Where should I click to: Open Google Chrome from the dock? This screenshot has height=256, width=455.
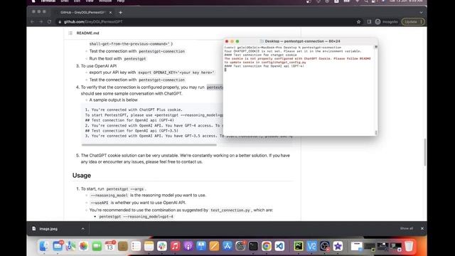pos(267,246)
